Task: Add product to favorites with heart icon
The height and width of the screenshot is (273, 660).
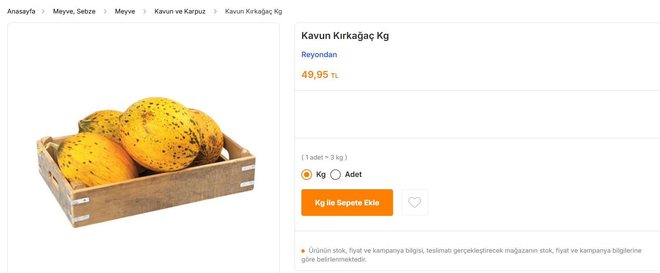Action: tap(415, 202)
